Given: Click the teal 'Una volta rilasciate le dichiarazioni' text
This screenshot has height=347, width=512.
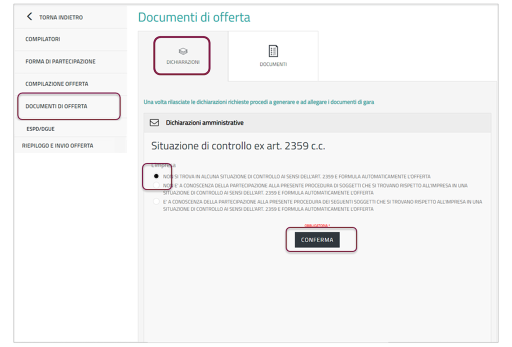Looking at the screenshot, I should [x=258, y=102].
